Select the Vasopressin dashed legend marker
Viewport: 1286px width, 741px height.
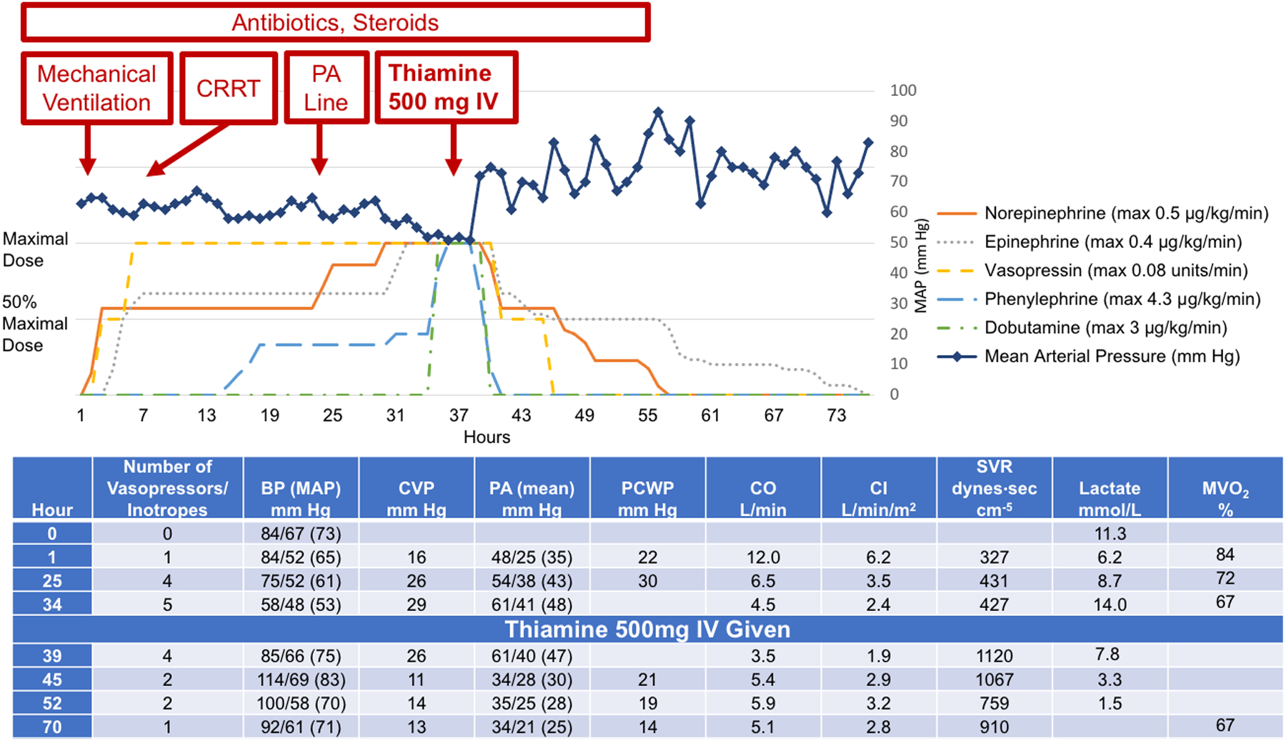pos(956,271)
